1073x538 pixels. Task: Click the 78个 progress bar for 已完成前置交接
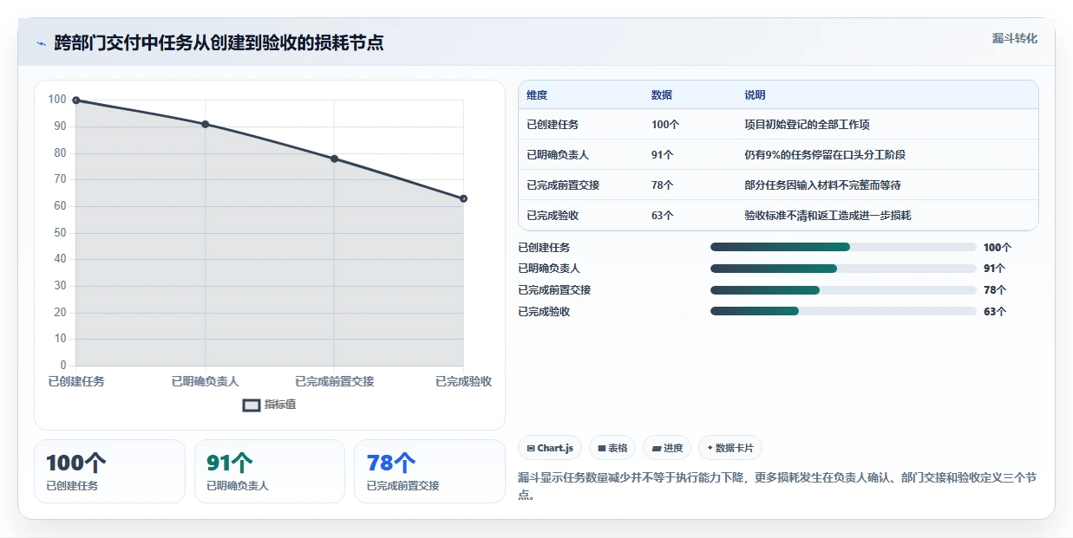843,290
